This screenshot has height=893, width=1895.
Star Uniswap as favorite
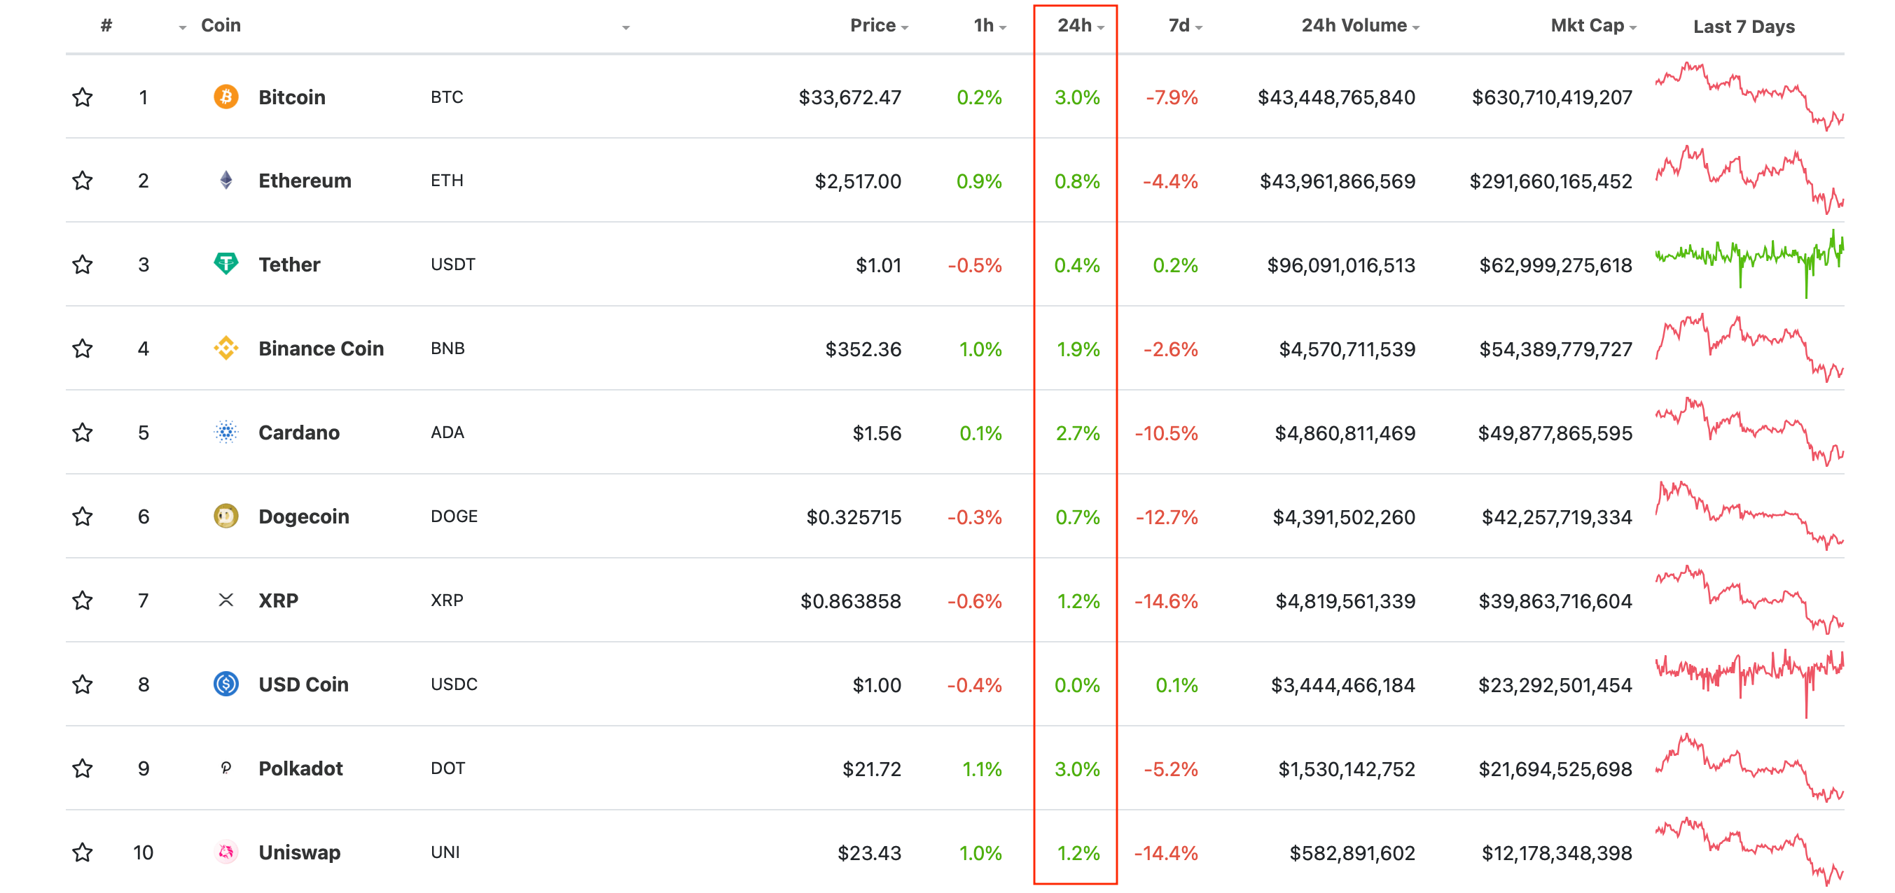coord(83,852)
